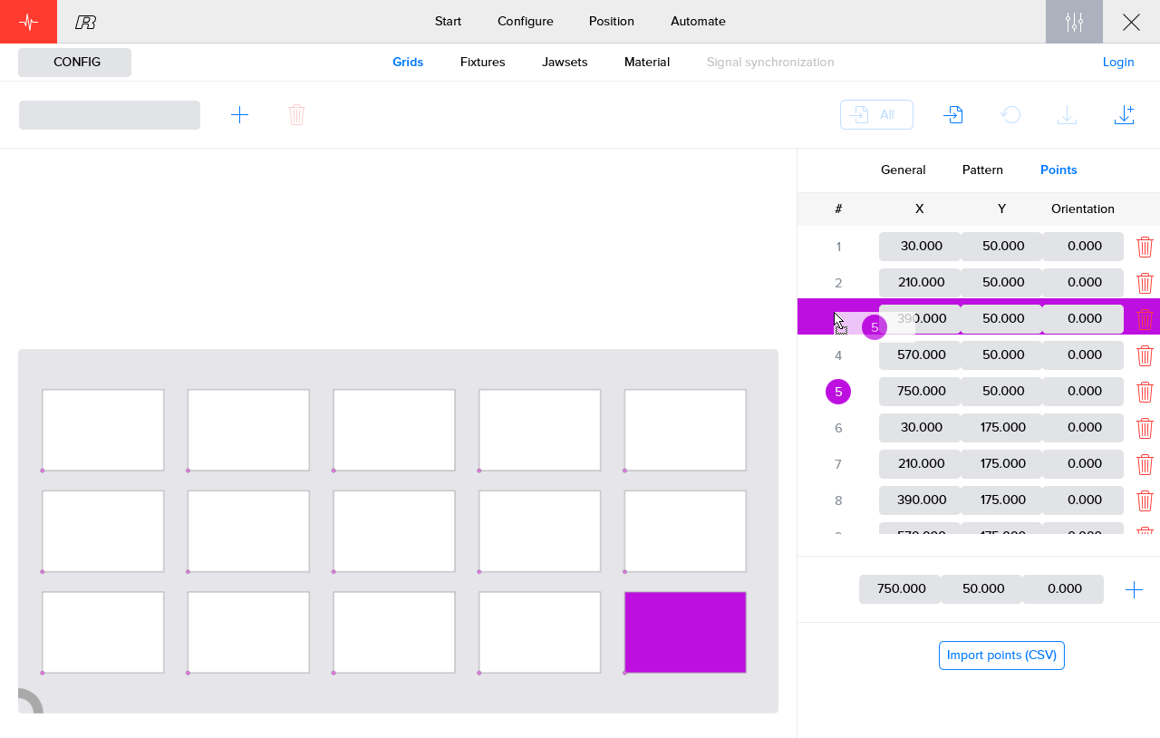Edit new point X field 750.000
The height and width of the screenshot is (738, 1160).
tap(900, 589)
